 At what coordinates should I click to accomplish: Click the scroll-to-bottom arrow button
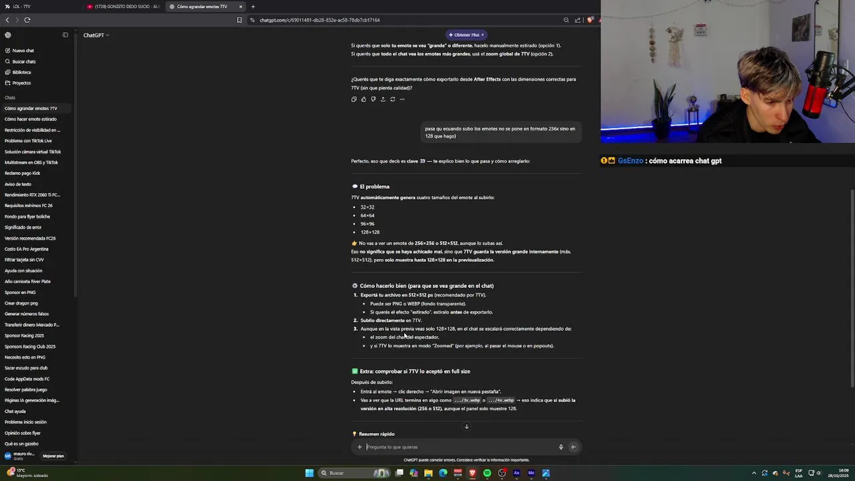click(466, 426)
